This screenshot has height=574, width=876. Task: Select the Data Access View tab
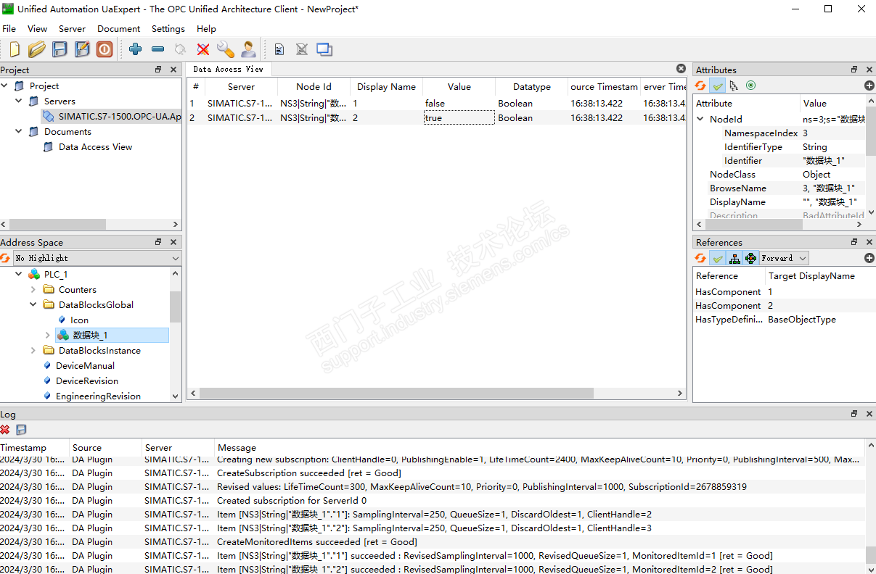point(229,69)
